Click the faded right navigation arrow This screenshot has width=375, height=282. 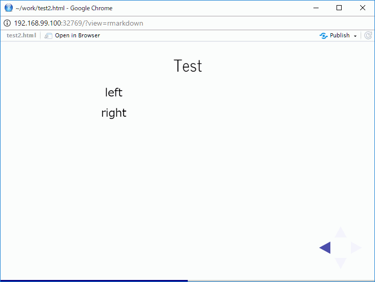point(356,248)
